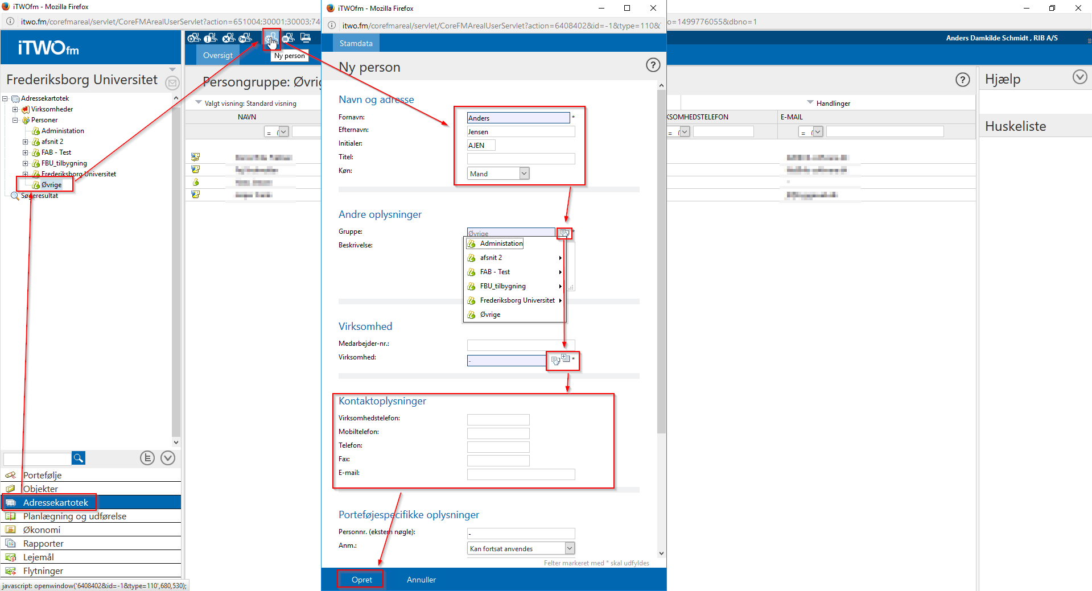The height and width of the screenshot is (591, 1092).
Task: Click the Annuller button
Action: coord(421,580)
